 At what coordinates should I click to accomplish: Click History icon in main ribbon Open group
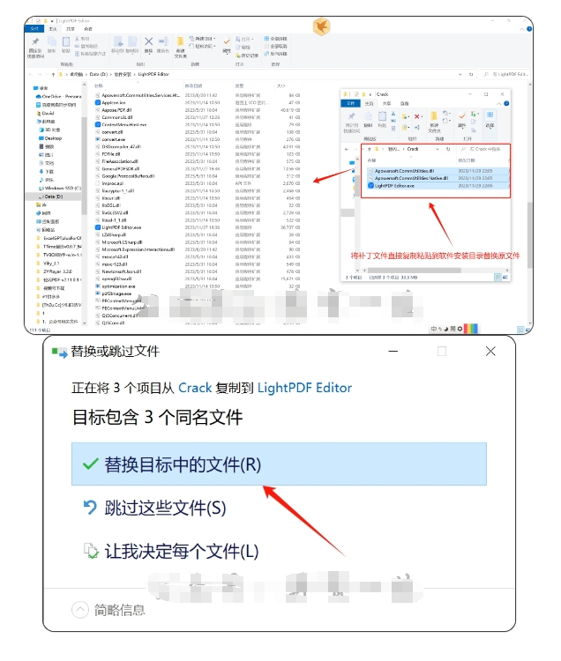pyautogui.click(x=247, y=56)
